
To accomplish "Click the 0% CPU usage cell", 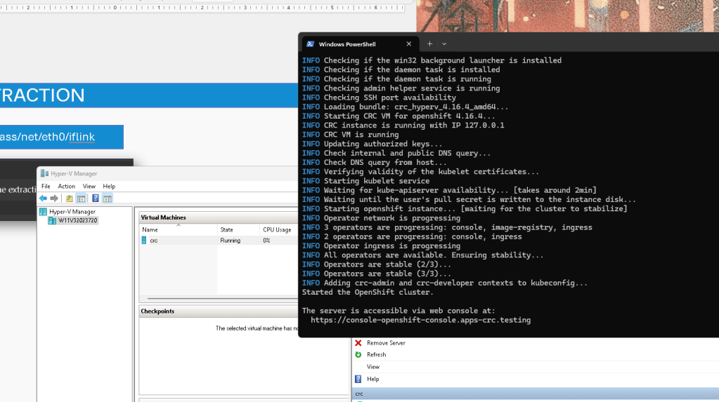I will tap(266, 241).
